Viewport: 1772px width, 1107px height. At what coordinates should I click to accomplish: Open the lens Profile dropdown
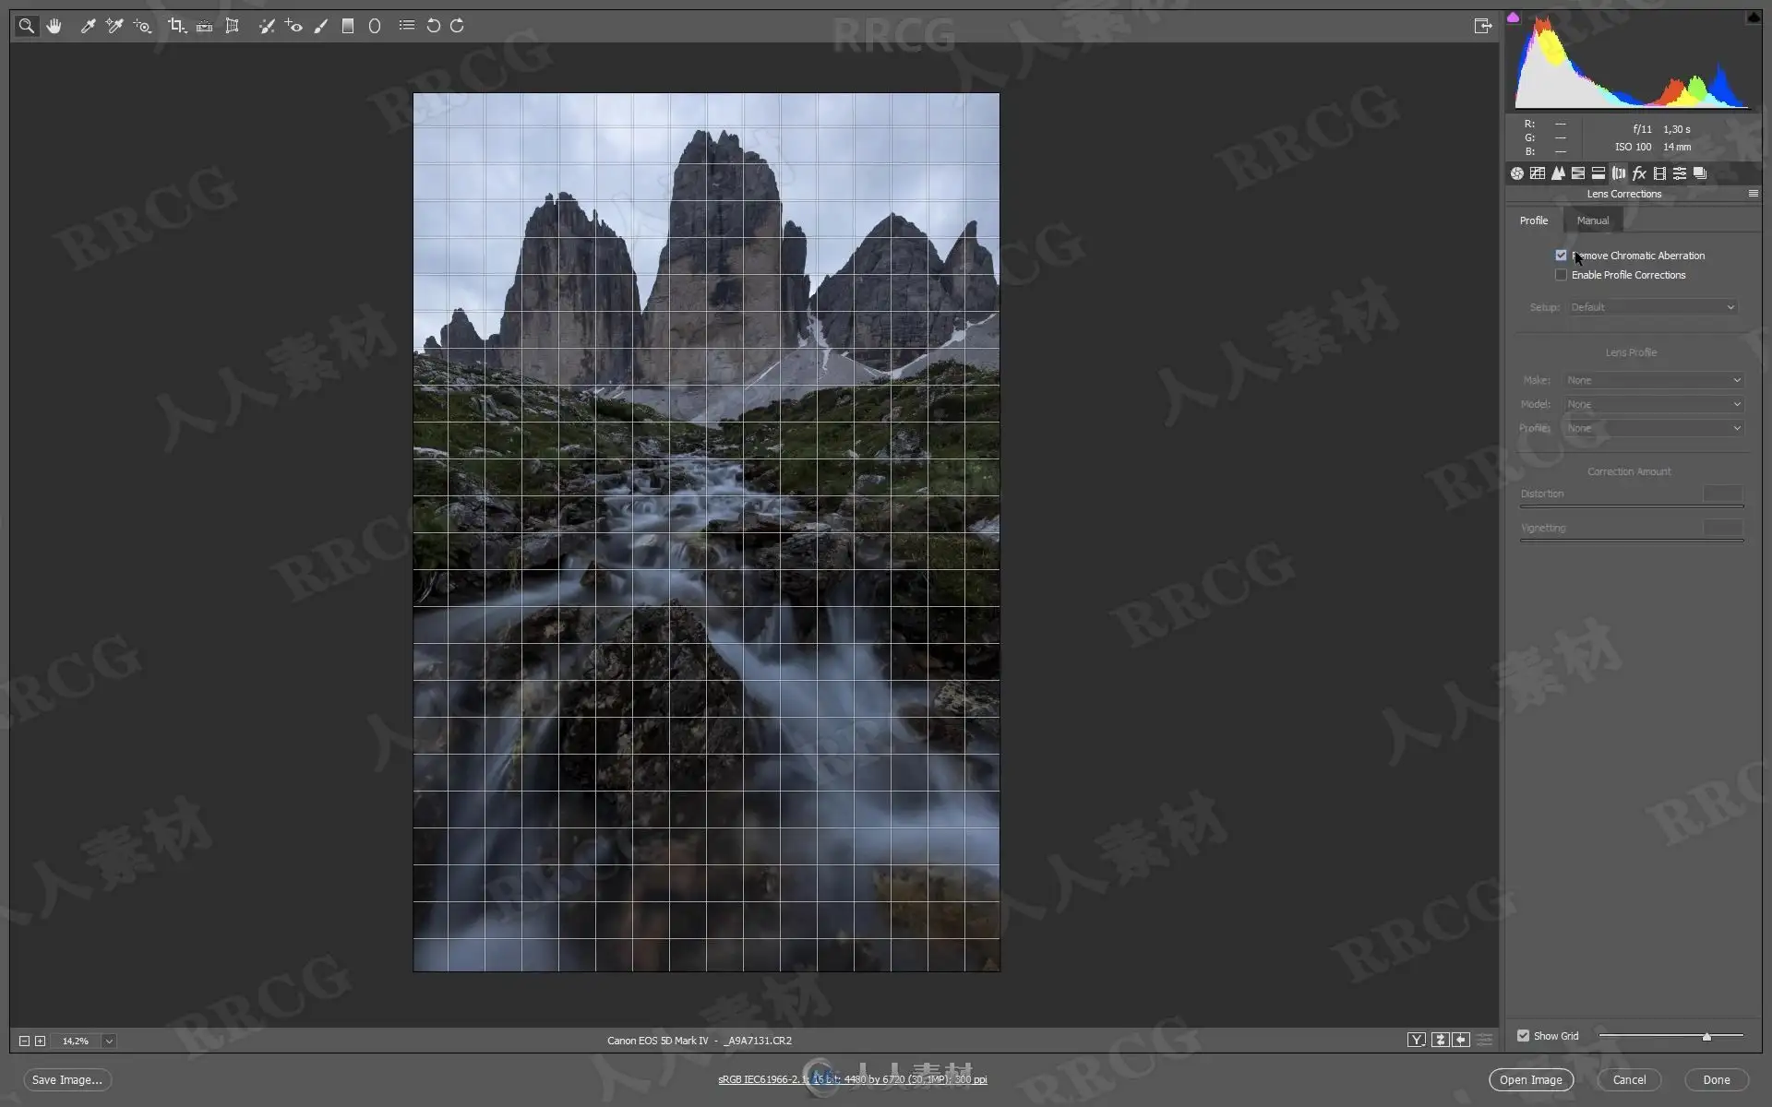click(1654, 428)
